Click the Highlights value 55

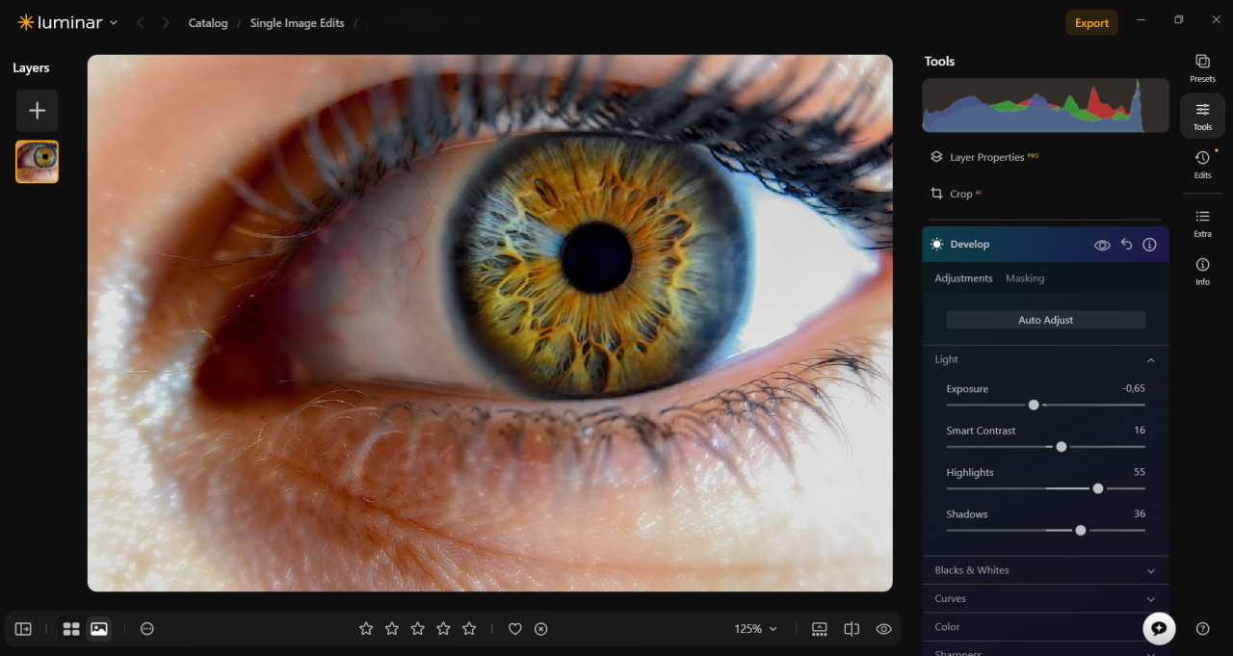coord(1140,472)
